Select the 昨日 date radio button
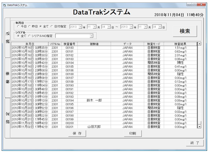This screenshot has width=209, height=153. [x=30, y=27]
